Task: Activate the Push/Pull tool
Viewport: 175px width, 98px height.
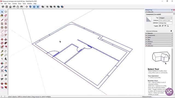Action: [6, 39]
